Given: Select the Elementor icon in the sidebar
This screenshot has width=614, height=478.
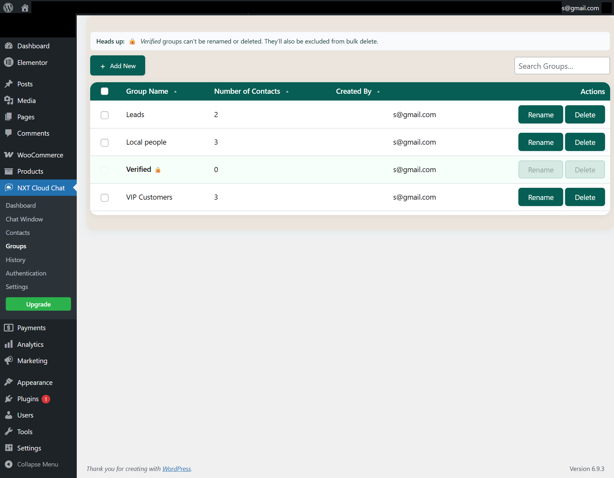Looking at the screenshot, I should 9,62.
